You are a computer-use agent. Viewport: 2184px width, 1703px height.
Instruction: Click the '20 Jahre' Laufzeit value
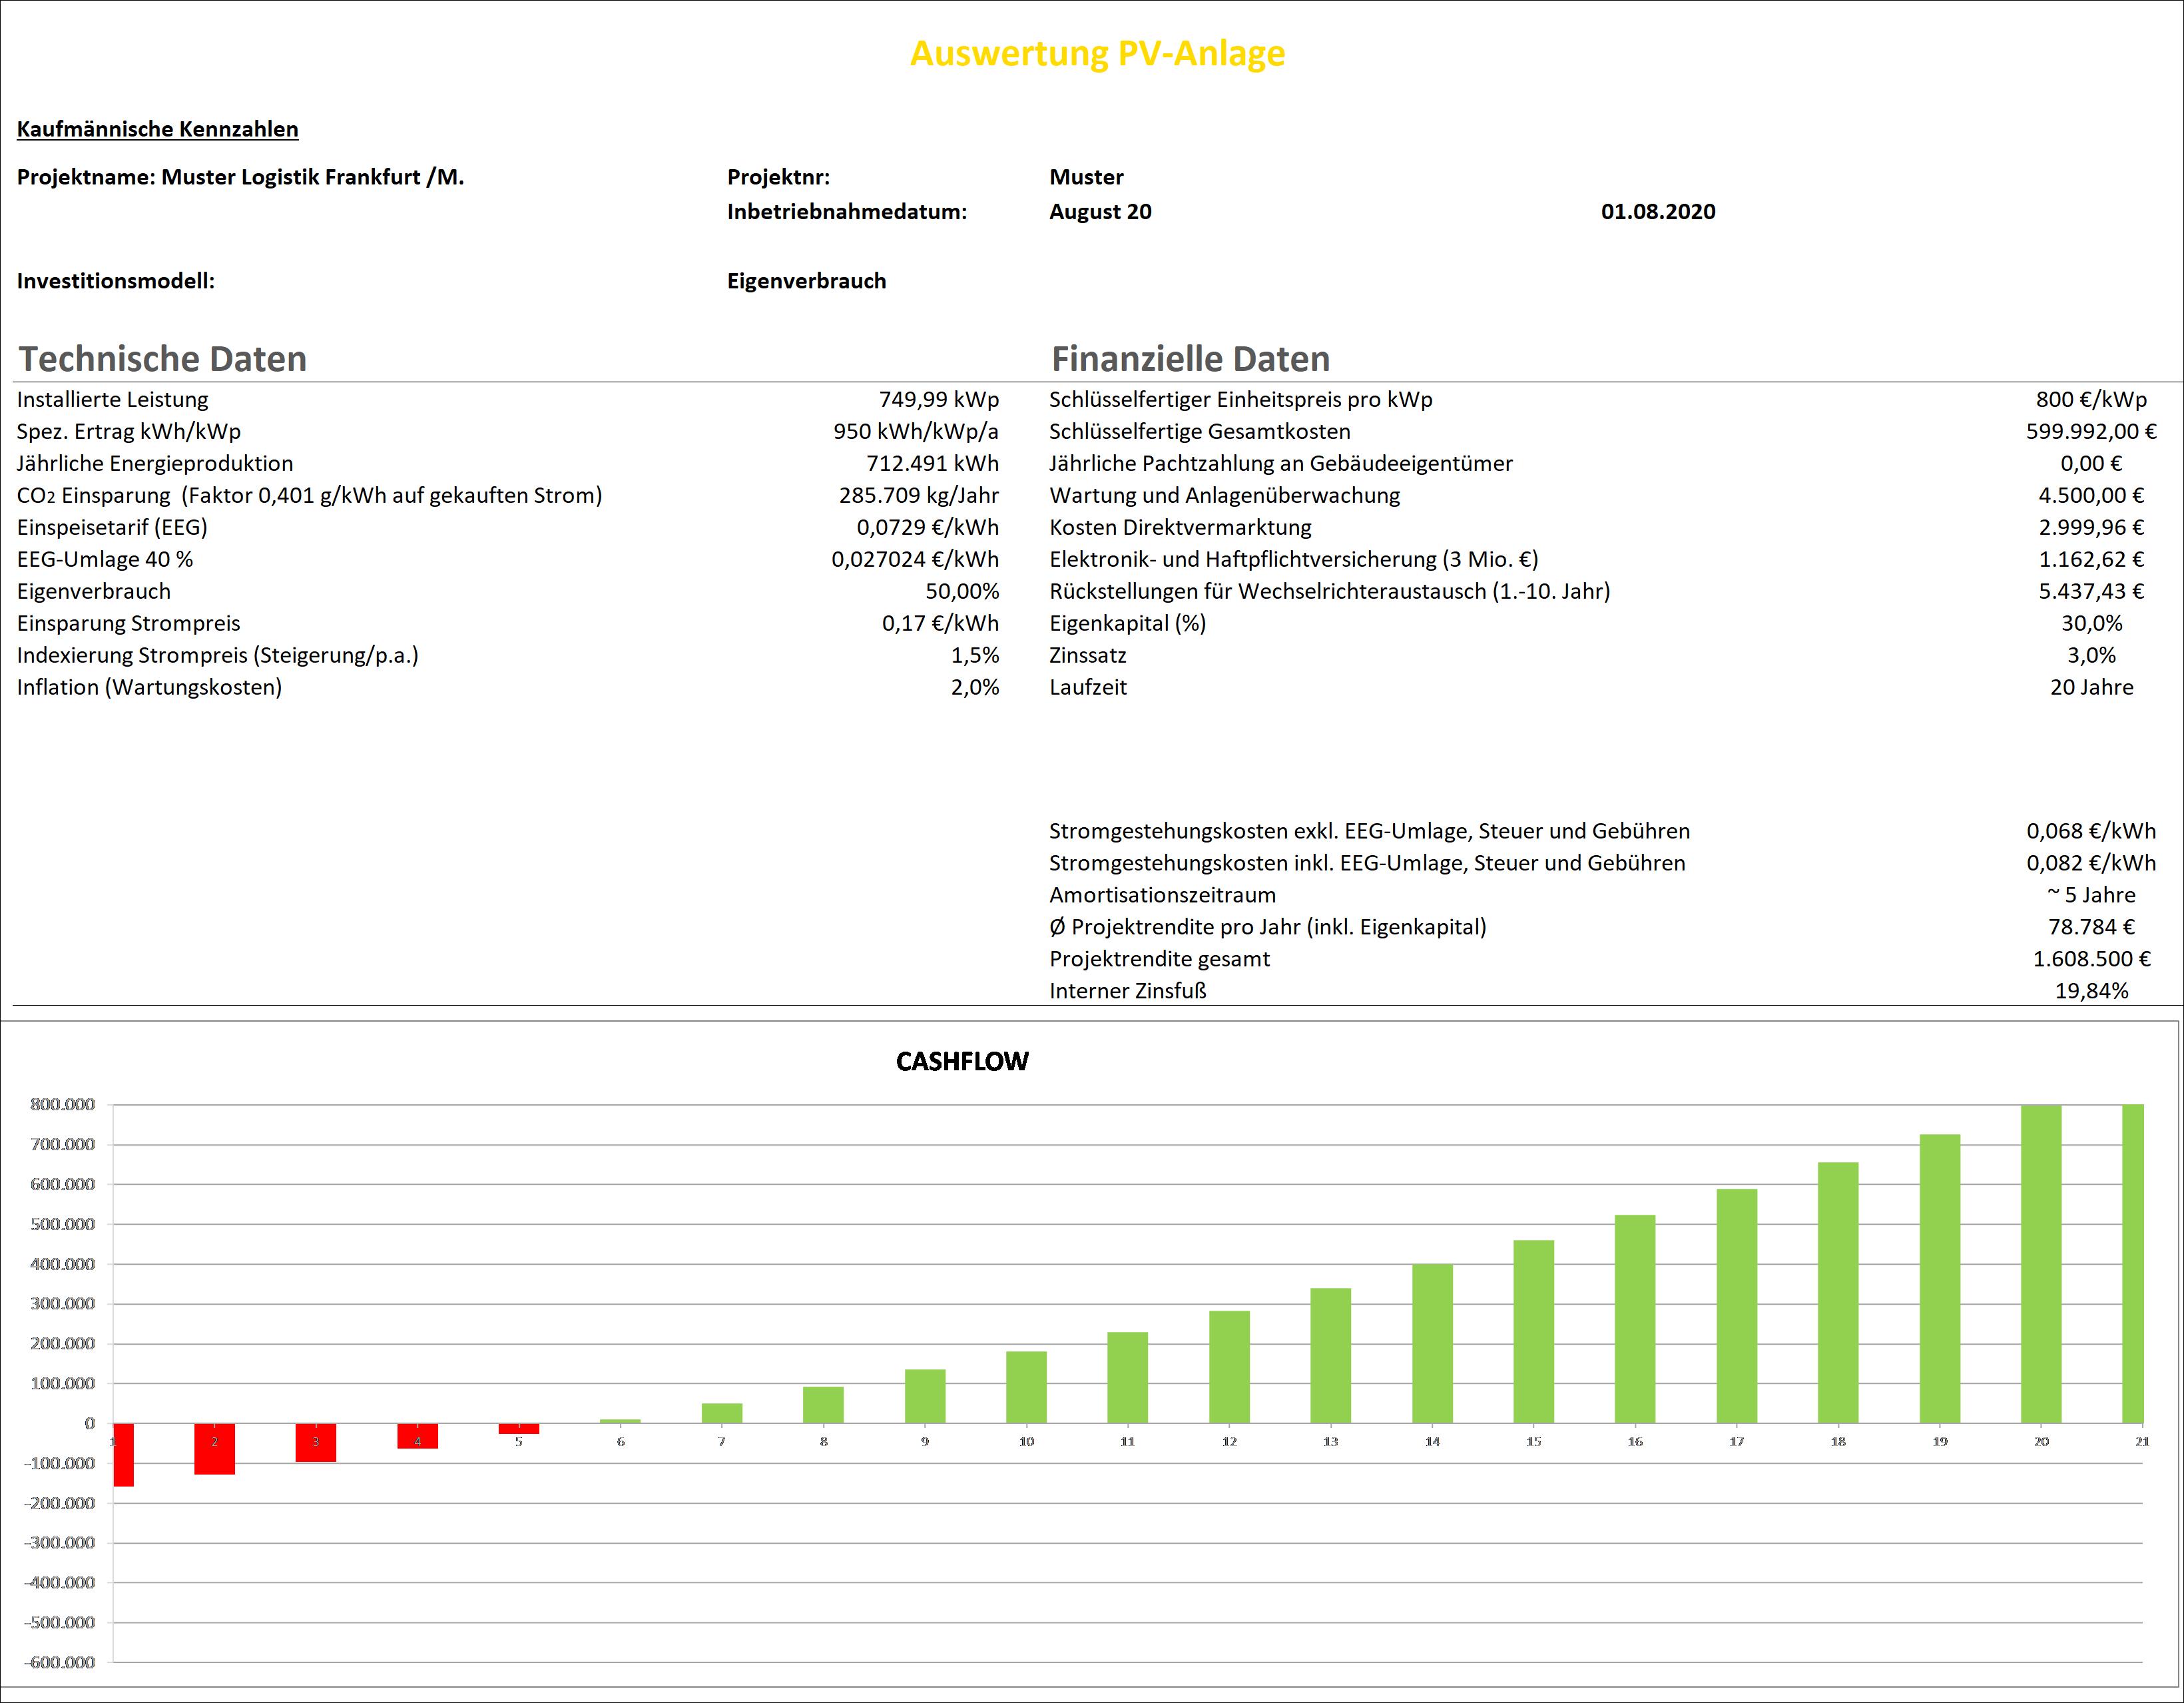[2091, 687]
